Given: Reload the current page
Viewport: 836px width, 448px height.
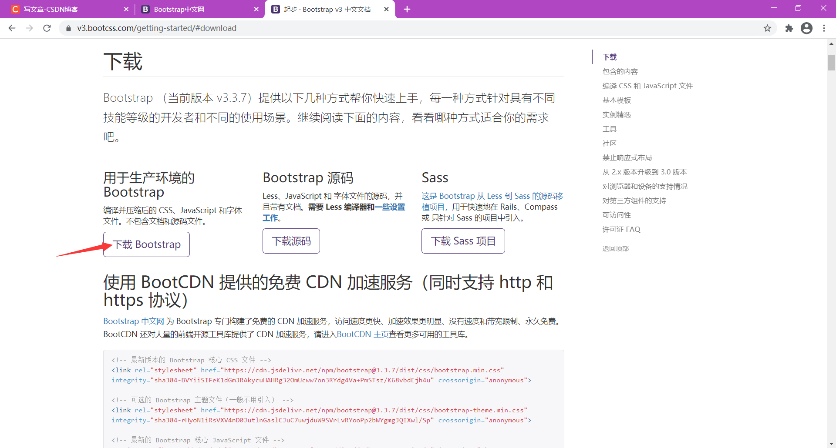Looking at the screenshot, I should click(x=47, y=28).
